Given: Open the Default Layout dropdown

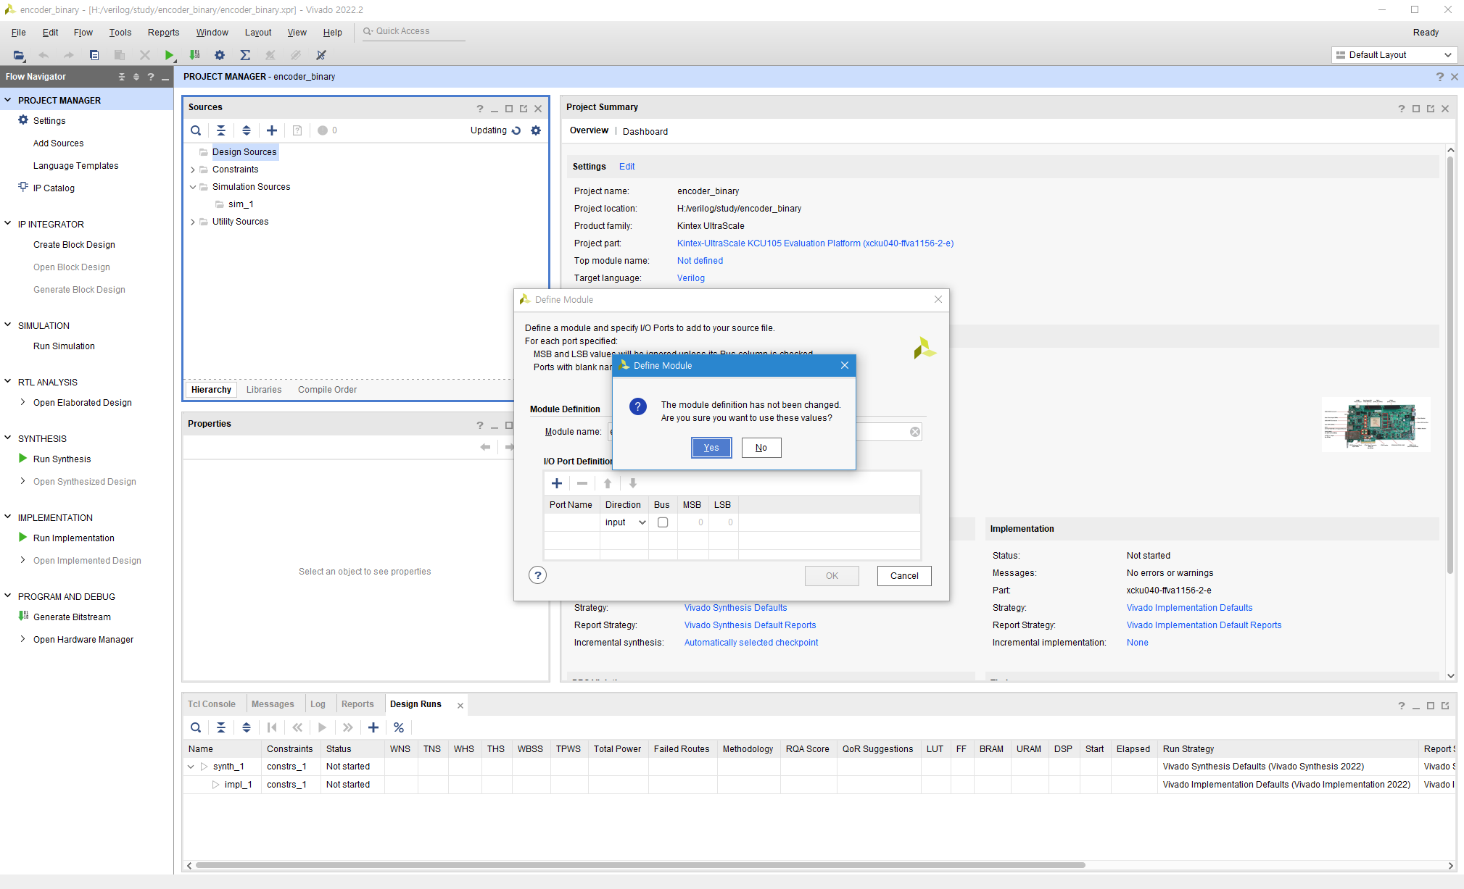Looking at the screenshot, I should click(x=1394, y=55).
